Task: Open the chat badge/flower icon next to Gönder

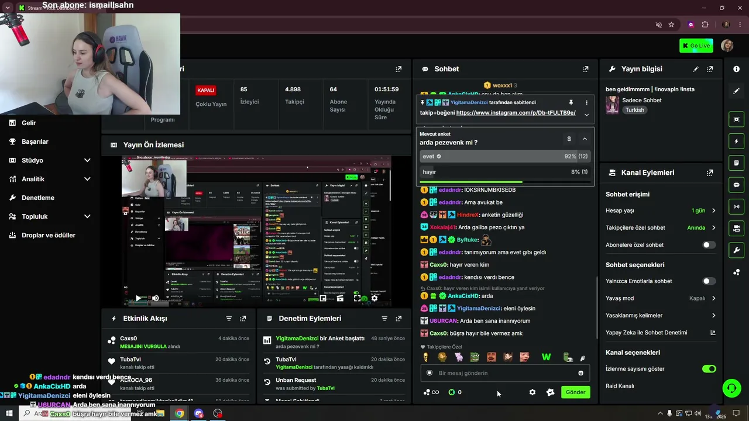Action: [x=550, y=392]
